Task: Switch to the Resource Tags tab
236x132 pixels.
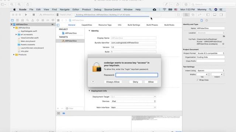Action: (105, 25)
